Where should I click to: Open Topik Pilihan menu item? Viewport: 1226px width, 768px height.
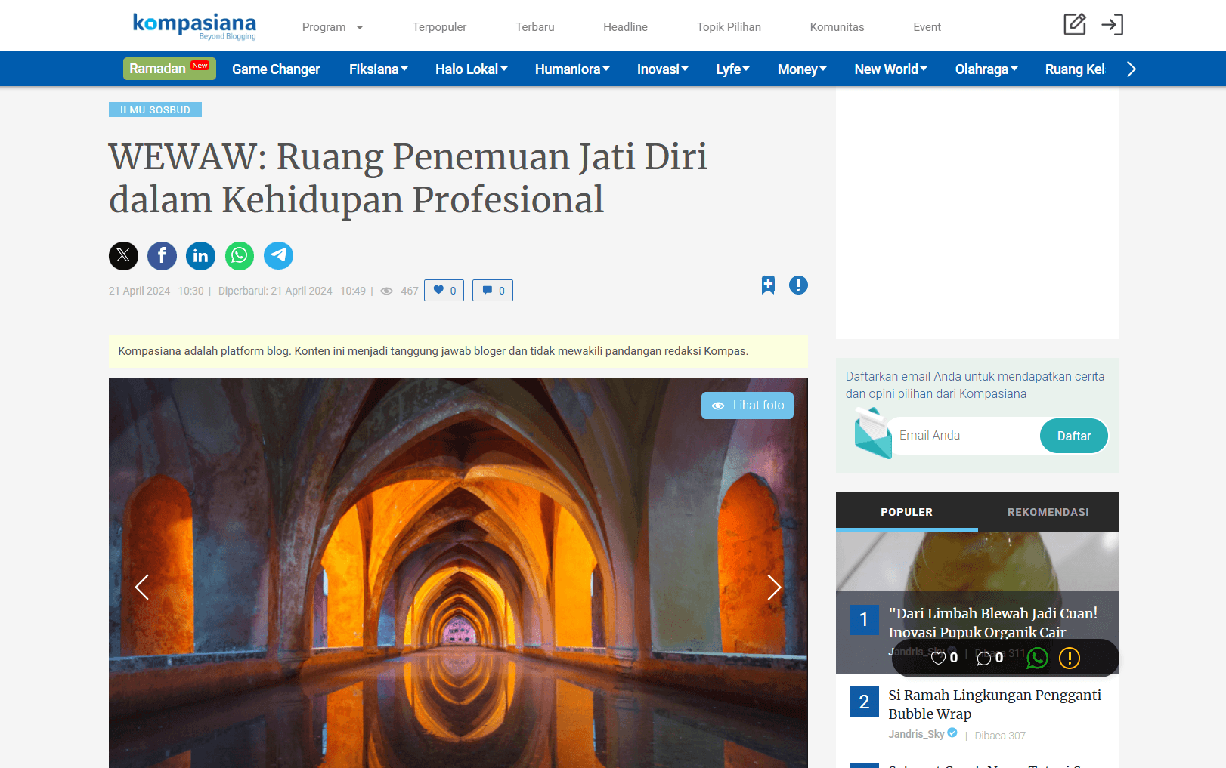click(x=729, y=27)
